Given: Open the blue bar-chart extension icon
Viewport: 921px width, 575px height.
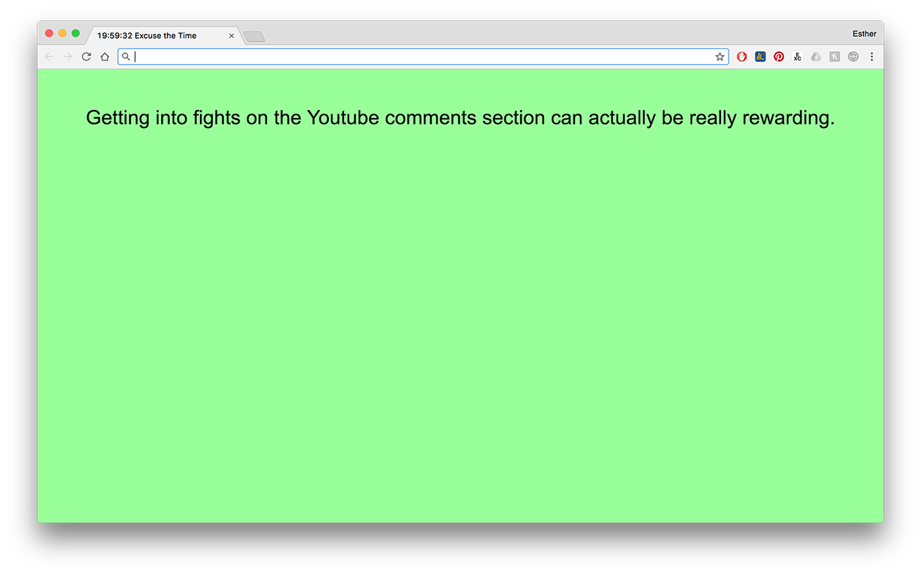Looking at the screenshot, I should click(761, 57).
